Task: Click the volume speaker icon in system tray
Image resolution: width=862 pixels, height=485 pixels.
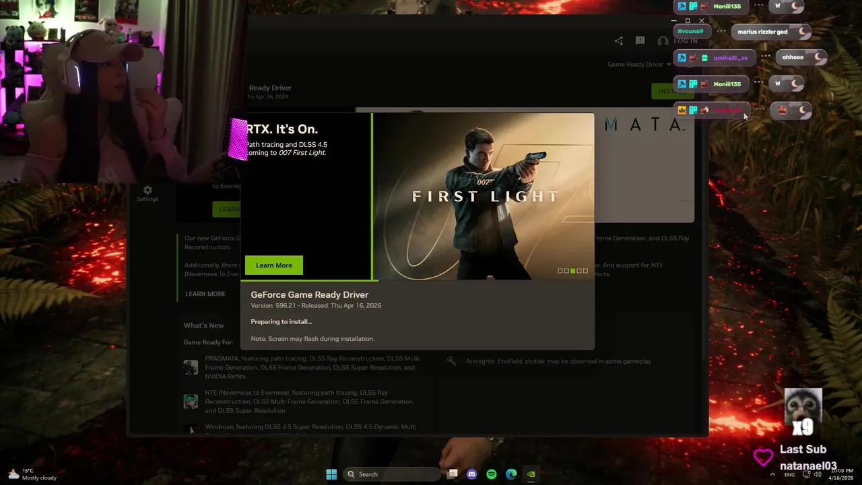Action: (x=818, y=474)
